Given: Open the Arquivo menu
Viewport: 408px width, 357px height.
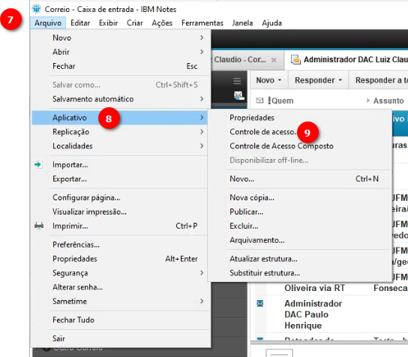Looking at the screenshot, I should [x=48, y=23].
